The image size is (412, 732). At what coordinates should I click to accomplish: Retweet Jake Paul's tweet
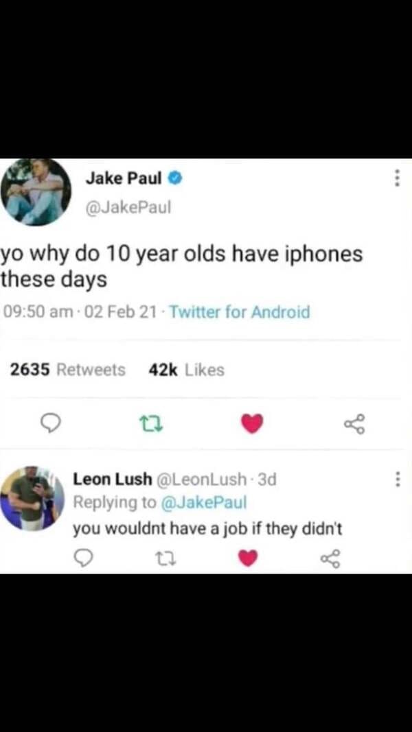click(x=152, y=424)
